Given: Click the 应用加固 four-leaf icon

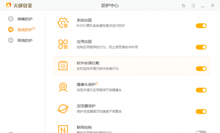Looking at the screenshot, I should pyautogui.click(x=63, y=44).
